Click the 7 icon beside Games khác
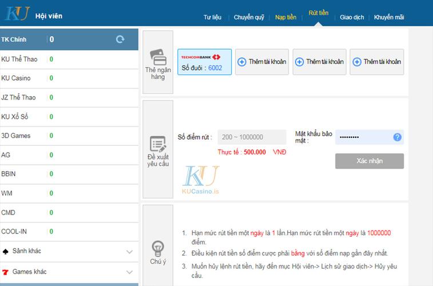The width and height of the screenshot is (433, 286). click(x=6, y=272)
